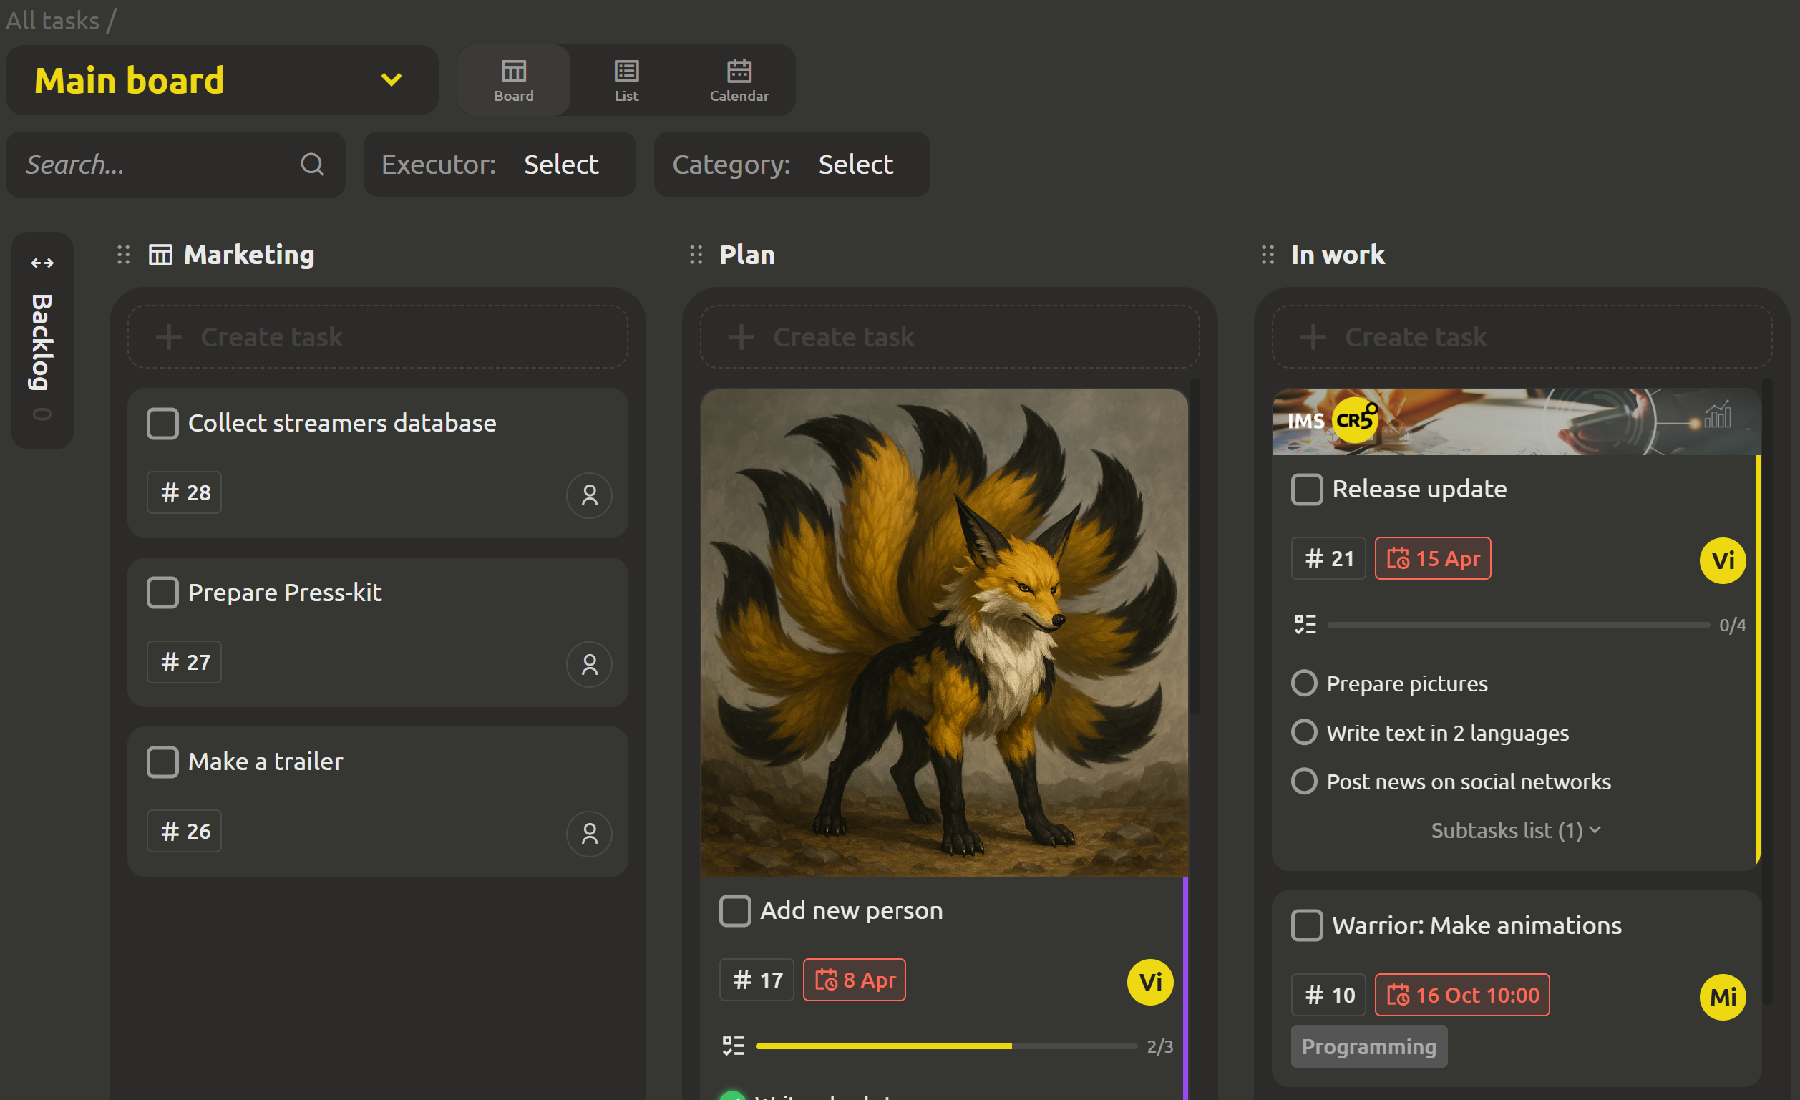Click the 16 Oct 10:00 deadline badge

coord(1462,995)
